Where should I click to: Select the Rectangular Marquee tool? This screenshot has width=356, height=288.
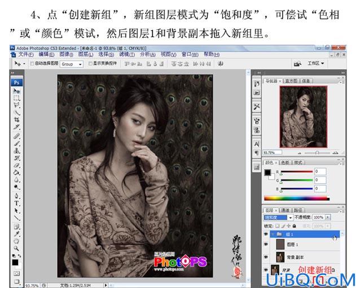(x=16, y=98)
